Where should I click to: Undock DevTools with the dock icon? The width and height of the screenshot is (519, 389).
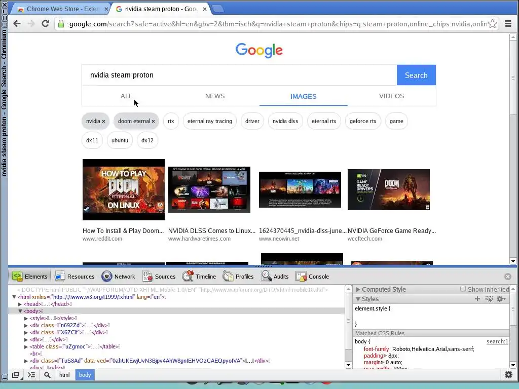(16, 375)
